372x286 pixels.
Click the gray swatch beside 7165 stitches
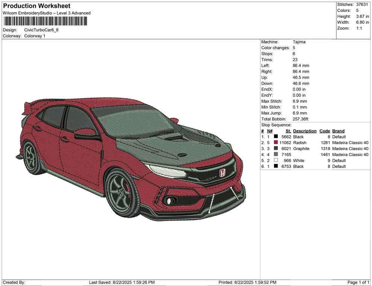(x=276, y=155)
